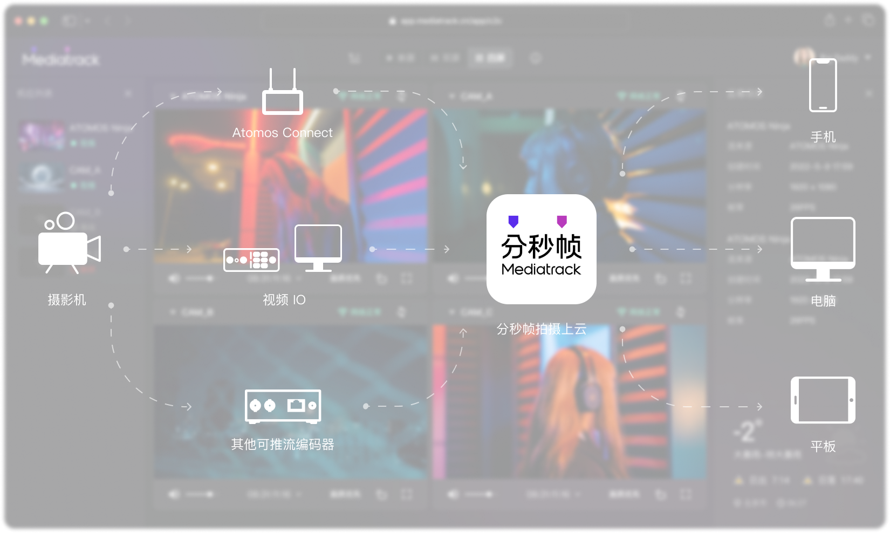This screenshot has width=890, height=533.
Task: Click the 摄影机 video camera icon
Action: click(69, 243)
